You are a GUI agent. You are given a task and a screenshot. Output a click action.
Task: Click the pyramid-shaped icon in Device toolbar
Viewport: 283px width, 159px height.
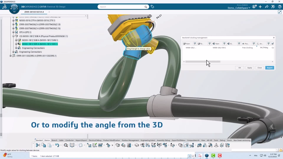(216, 145)
